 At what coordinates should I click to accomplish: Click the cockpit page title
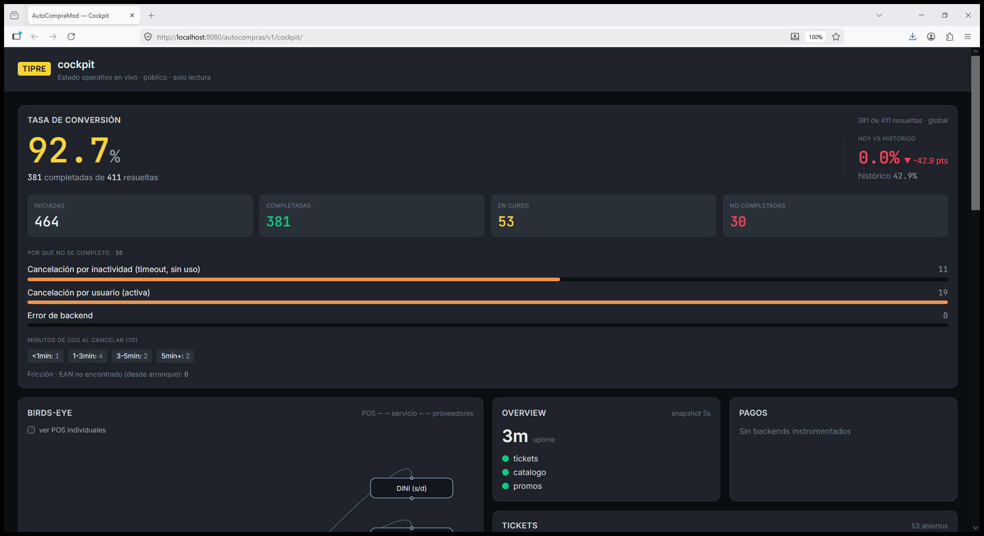[76, 64]
